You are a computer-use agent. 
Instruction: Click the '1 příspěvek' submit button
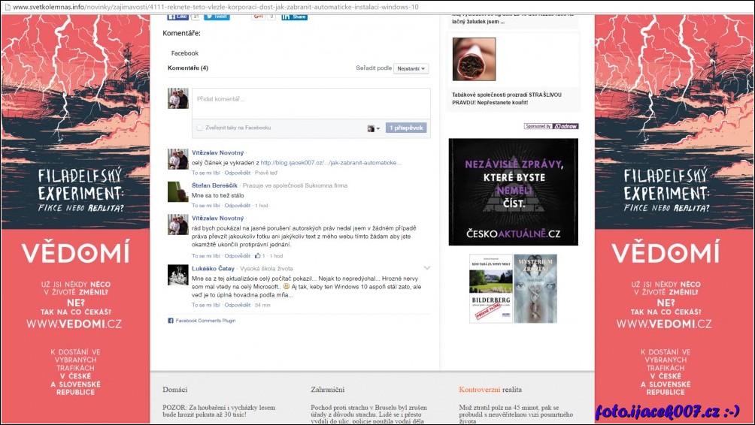coord(406,128)
